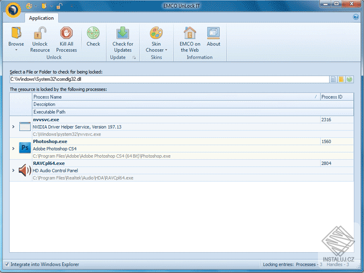This screenshot has height=273, width=364.
Task: Click green check icon beside path field
Action: (349, 79)
